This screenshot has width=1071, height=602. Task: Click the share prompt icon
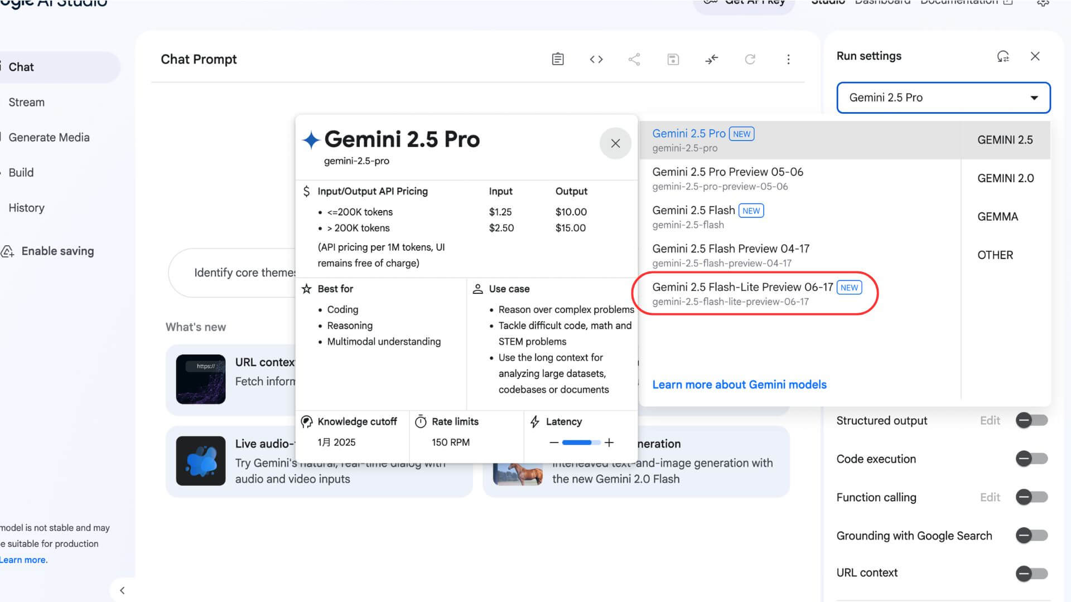coord(634,59)
